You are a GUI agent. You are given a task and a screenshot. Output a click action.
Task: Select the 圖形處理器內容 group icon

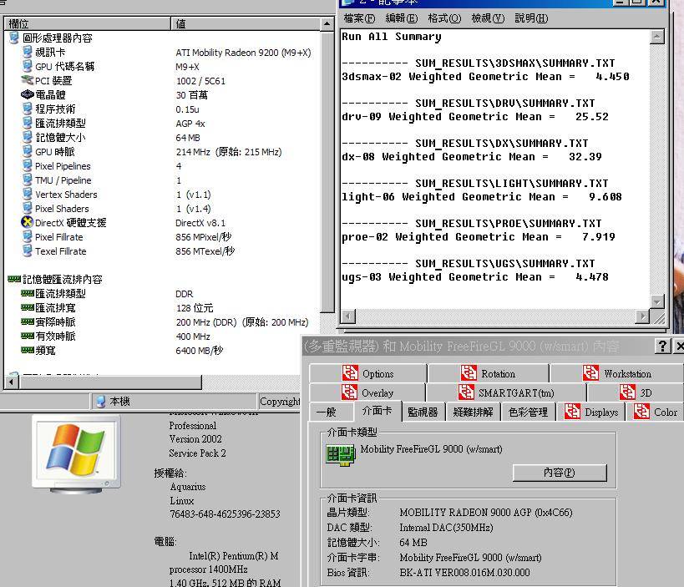pyautogui.click(x=14, y=38)
